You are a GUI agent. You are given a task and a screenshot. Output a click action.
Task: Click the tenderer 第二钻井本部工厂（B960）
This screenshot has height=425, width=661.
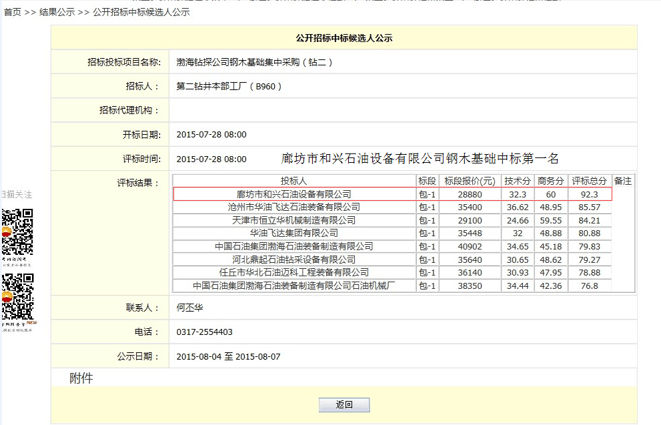tap(229, 87)
